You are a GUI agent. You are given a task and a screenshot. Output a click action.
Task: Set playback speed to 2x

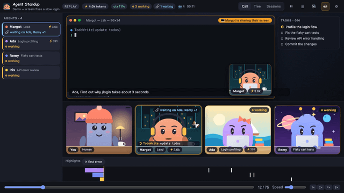click(x=321, y=187)
